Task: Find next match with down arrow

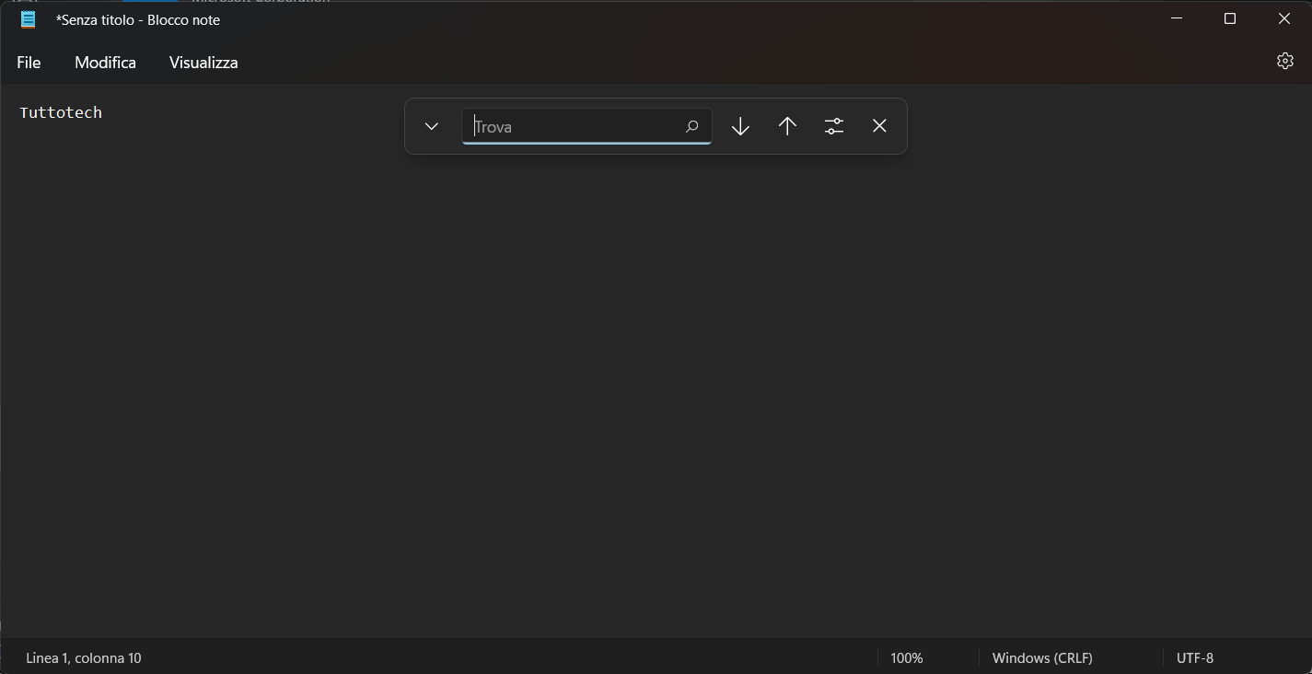Action: [740, 126]
